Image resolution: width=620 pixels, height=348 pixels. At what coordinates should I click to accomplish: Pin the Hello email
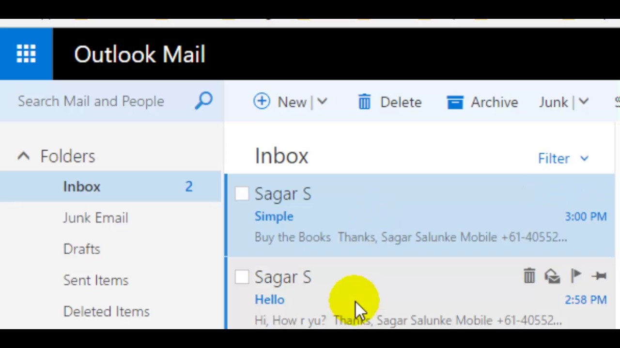pyautogui.click(x=599, y=275)
